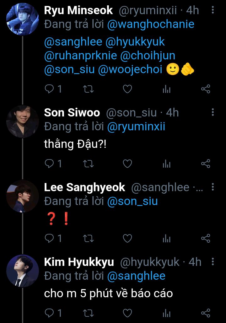The width and height of the screenshot is (226, 323).
Task: Like Son Siwoo's tweet
Action: pyautogui.click(x=127, y=164)
